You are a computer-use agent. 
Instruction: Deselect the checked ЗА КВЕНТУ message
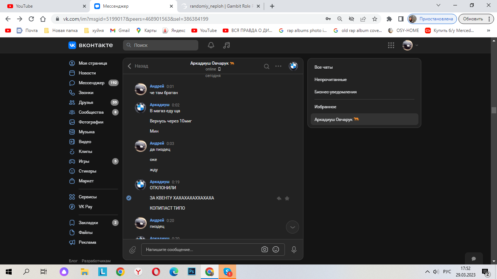129,198
